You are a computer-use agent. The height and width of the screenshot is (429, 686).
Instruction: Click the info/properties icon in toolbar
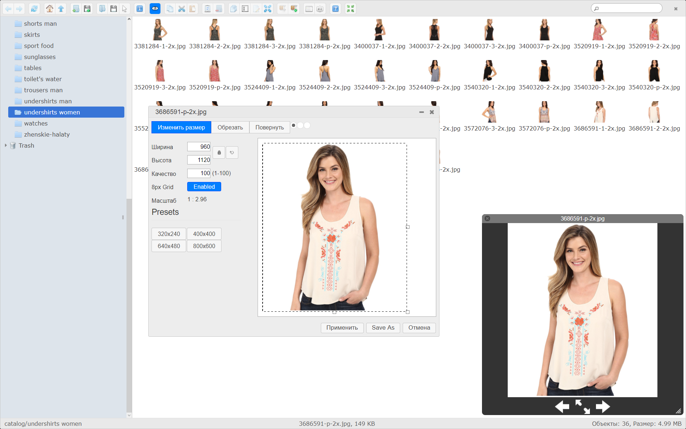(x=140, y=9)
